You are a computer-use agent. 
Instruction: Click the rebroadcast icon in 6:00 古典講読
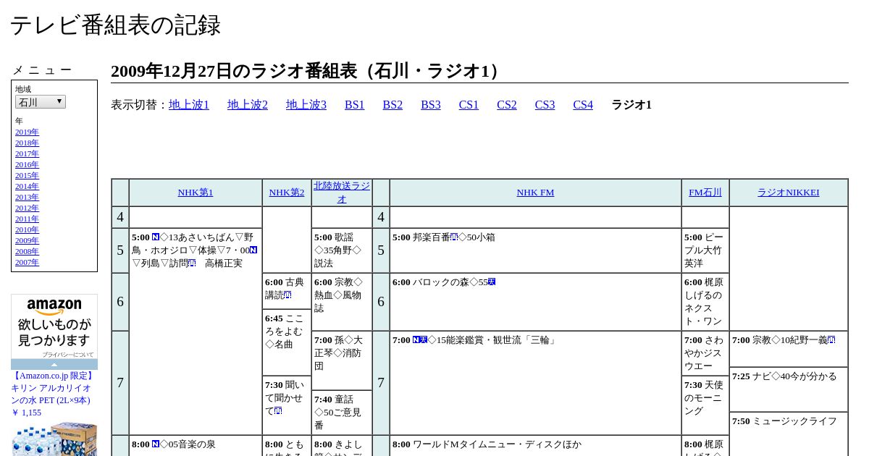(x=287, y=295)
